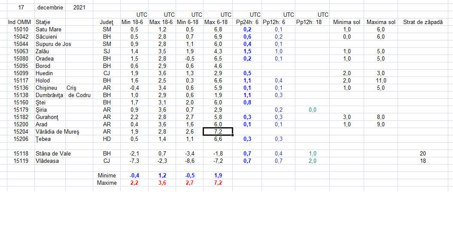Select the 'Satu Mare' station cell
This screenshot has height=232, width=453.
pos(50,29)
